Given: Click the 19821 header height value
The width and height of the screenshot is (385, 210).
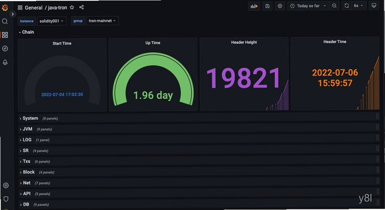Looking at the screenshot, I should coord(244,79).
